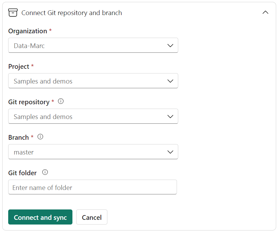This screenshot has height=233, width=279.
Task: Click the chevron arrow in Git repository field
Action: (170, 116)
